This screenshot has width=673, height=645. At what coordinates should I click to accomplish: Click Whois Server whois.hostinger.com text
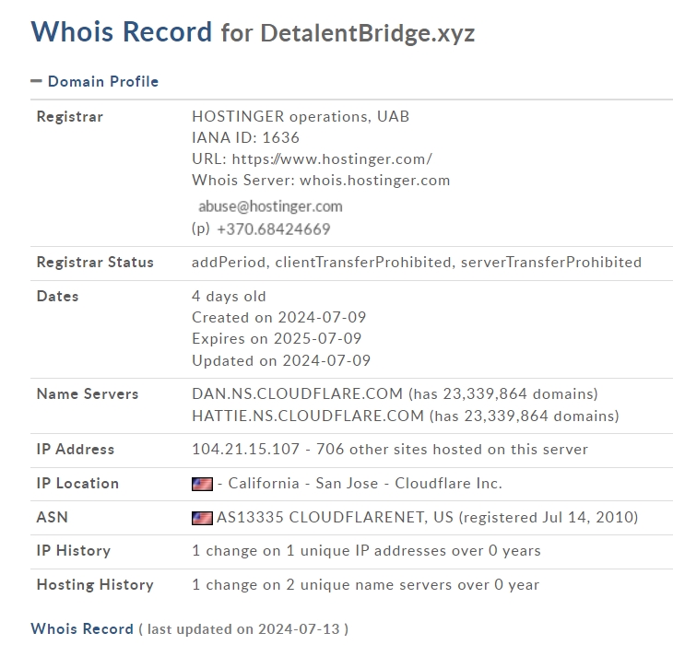click(321, 180)
